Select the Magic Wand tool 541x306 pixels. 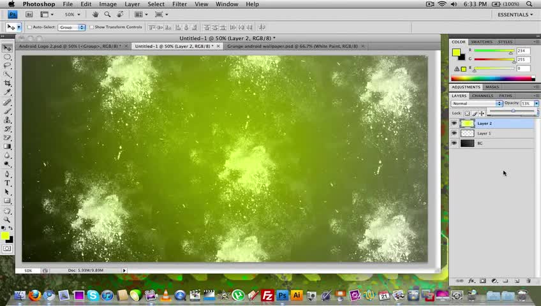tap(7, 75)
